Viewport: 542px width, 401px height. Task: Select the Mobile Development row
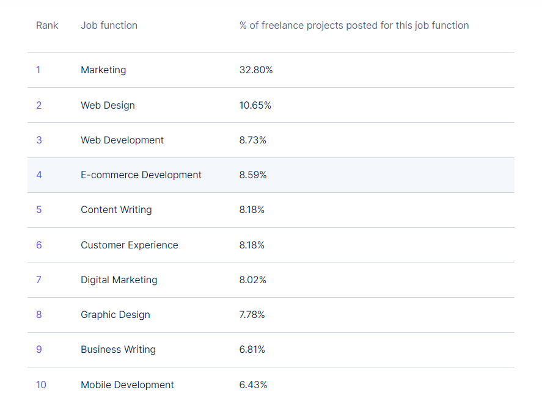click(x=271, y=385)
